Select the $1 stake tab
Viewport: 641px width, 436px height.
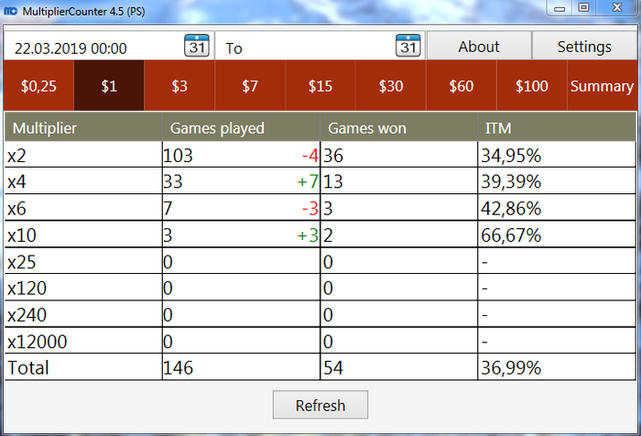click(x=109, y=85)
